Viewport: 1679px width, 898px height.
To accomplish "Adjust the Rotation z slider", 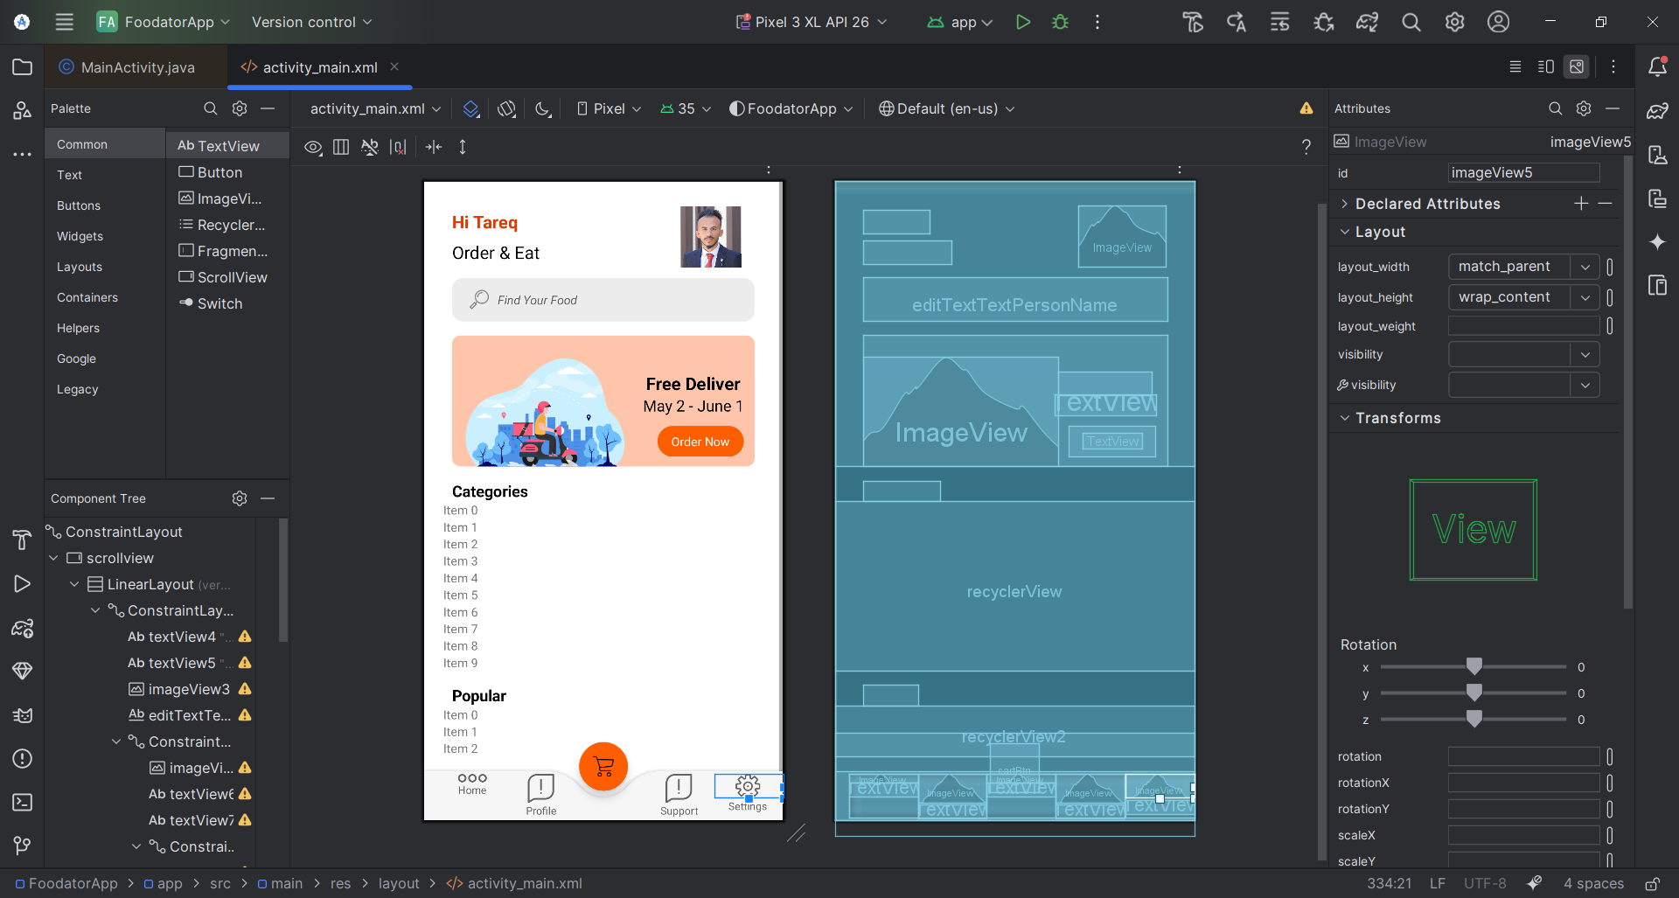I will [x=1473, y=720].
